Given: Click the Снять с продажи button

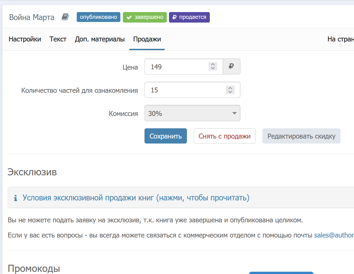Looking at the screenshot, I should (224, 136).
